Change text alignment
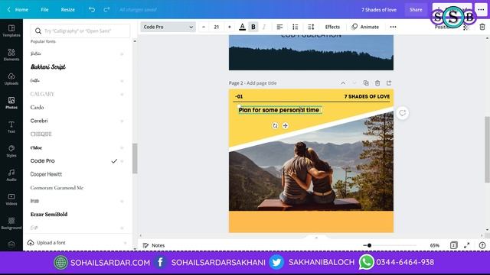Viewport: 490px width, 275px height. [x=279, y=27]
